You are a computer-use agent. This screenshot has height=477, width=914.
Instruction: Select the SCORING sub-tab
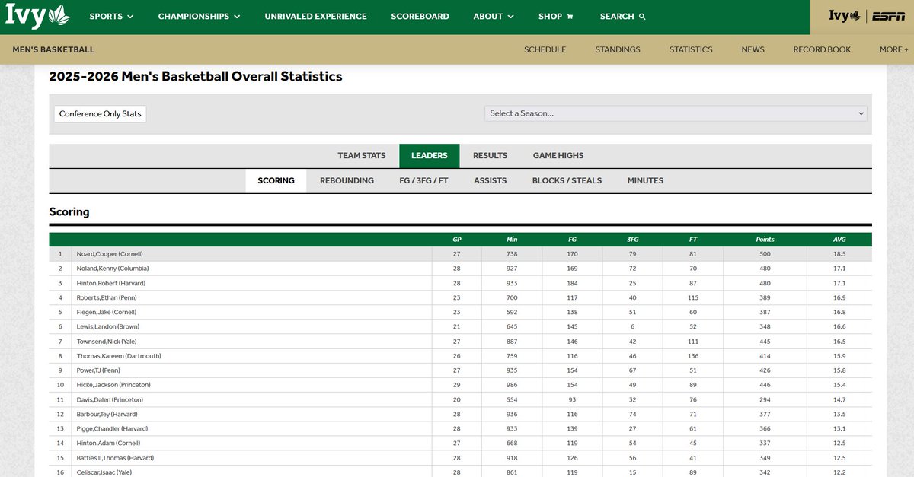pyautogui.click(x=276, y=180)
